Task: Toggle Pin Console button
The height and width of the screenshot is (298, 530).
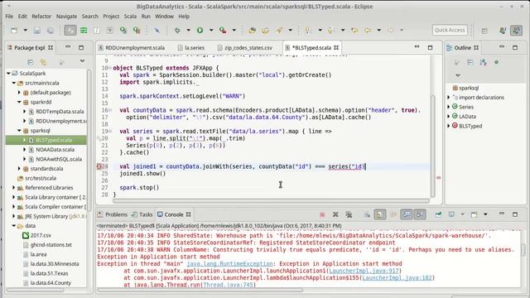Action: 438,214
